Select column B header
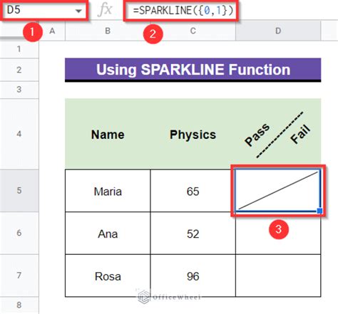338x314 pixels. point(108,31)
